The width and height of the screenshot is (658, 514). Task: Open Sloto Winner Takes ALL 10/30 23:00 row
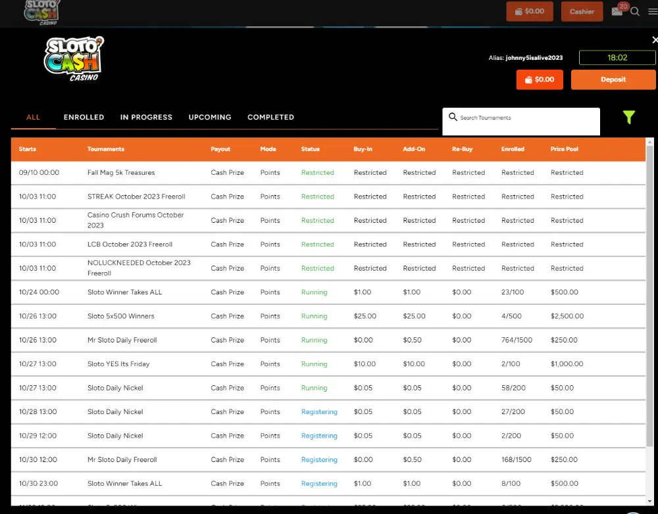(x=328, y=483)
